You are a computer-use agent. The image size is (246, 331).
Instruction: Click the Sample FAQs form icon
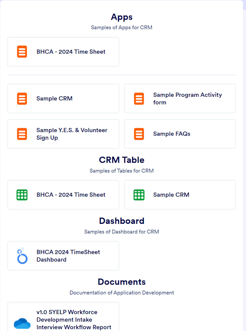[139, 134]
